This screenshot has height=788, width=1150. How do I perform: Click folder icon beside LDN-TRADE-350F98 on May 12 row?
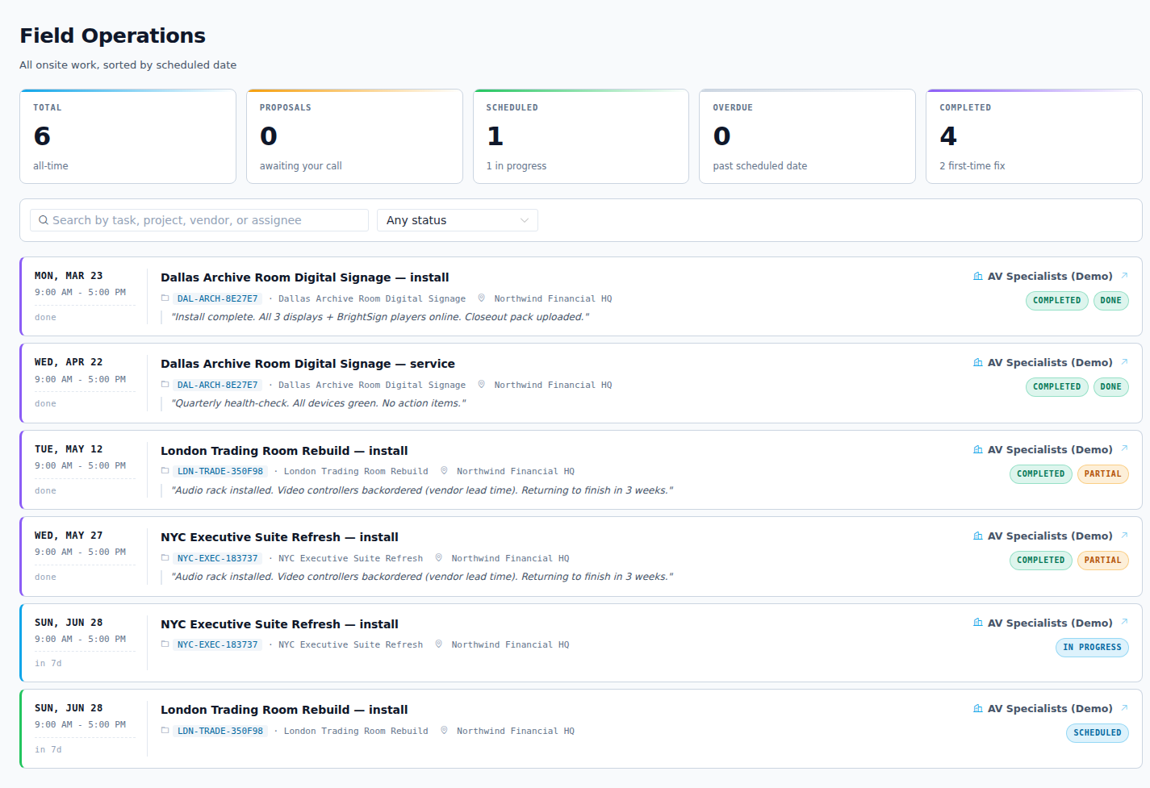pos(165,471)
